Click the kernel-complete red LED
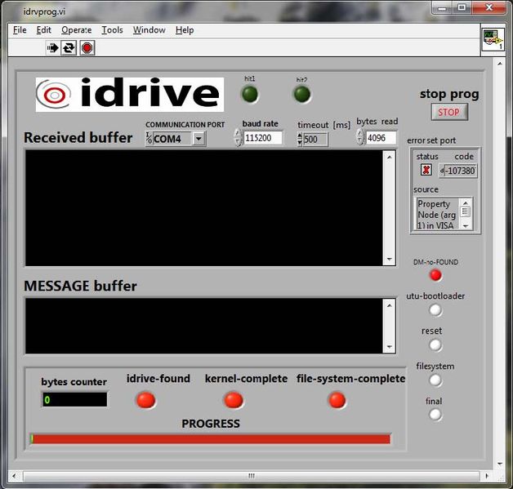 (234, 399)
